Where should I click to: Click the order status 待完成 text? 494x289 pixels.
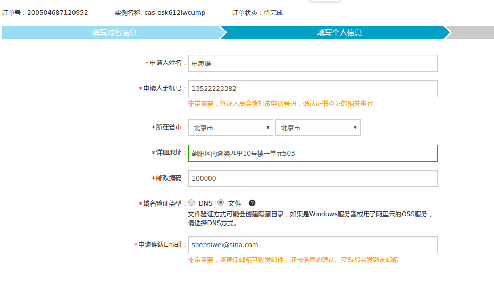click(x=273, y=13)
